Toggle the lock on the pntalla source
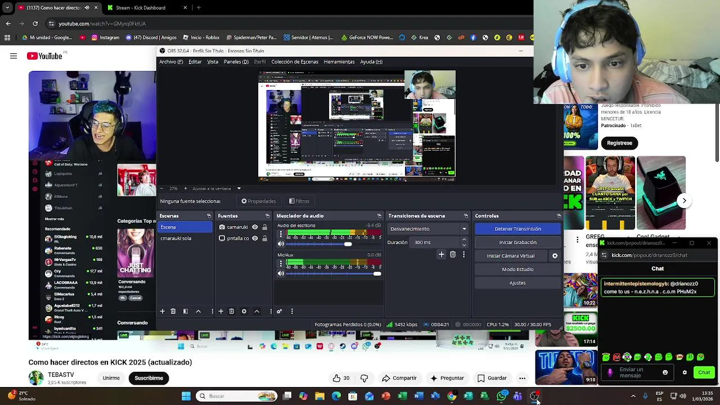The height and width of the screenshot is (405, 720). click(264, 238)
